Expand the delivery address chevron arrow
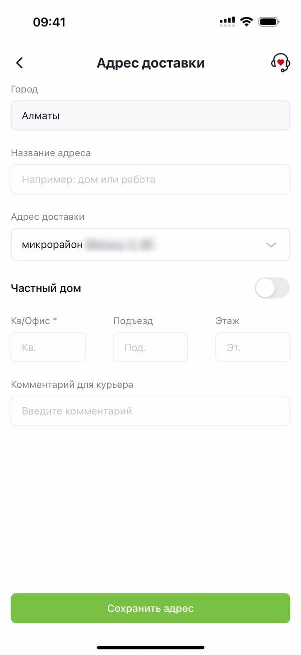This screenshot has width=301, height=655. [x=271, y=245]
